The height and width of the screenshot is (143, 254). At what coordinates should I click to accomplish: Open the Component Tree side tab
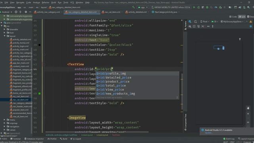pos(185,122)
